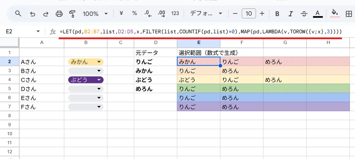Select bold みかん cell in D3

[x=156, y=71]
